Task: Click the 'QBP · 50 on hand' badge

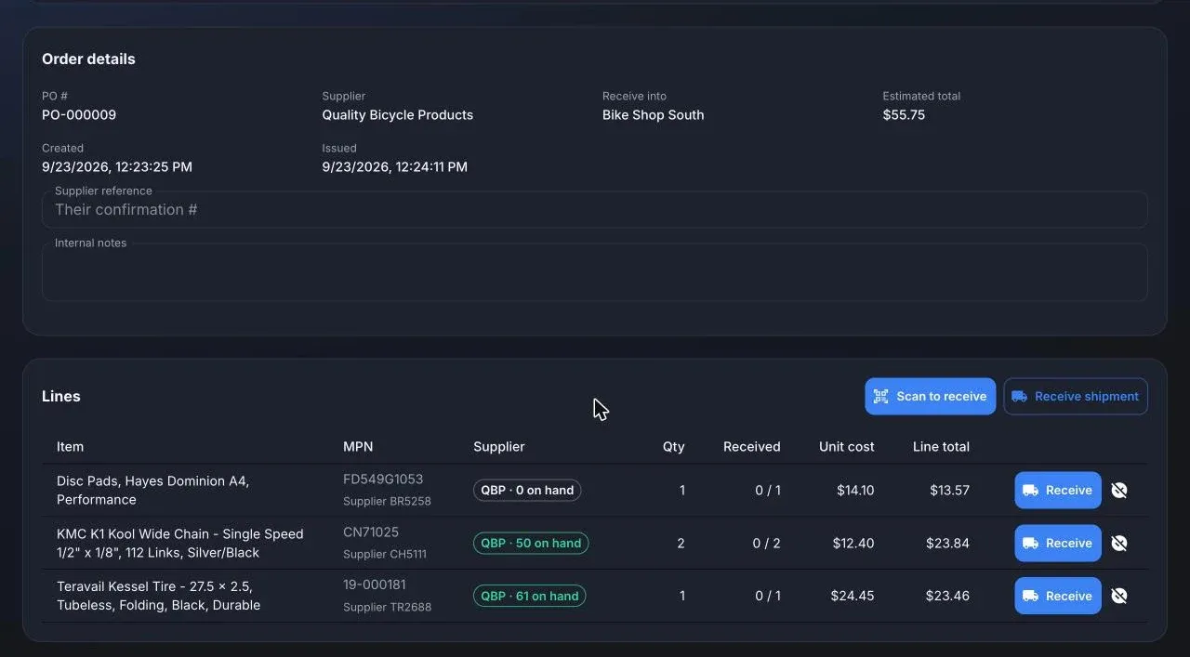Action: [x=531, y=543]
